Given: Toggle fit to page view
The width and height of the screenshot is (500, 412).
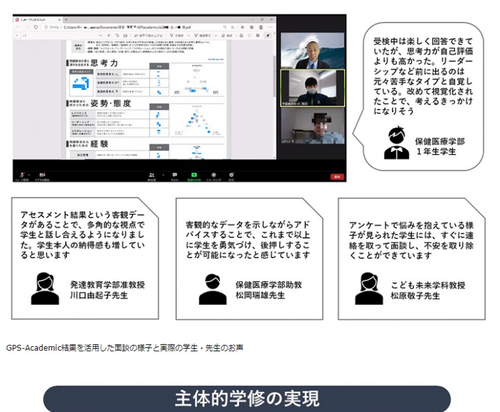Looking at the screenshot, I should click(125, 35).
